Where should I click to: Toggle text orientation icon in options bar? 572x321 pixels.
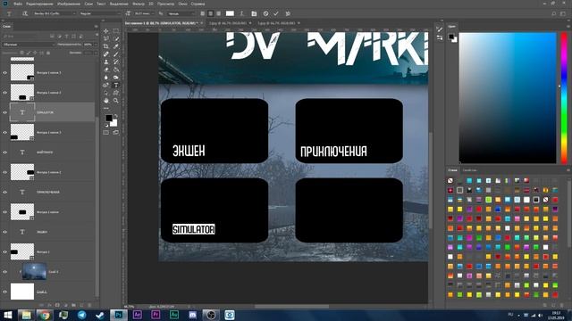click(x=25, y=13)
